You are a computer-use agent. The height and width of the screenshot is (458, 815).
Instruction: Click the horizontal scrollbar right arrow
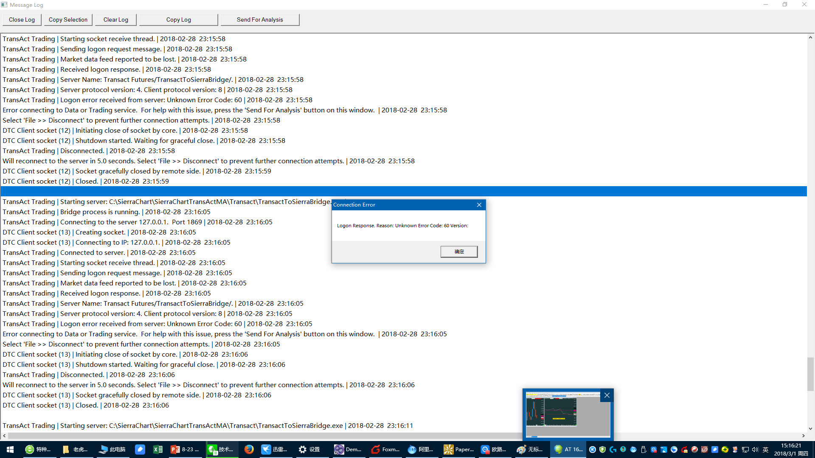click(x=803, y=436)
